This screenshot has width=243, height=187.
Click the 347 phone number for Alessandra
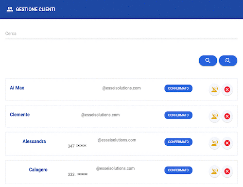pos(77,146)
